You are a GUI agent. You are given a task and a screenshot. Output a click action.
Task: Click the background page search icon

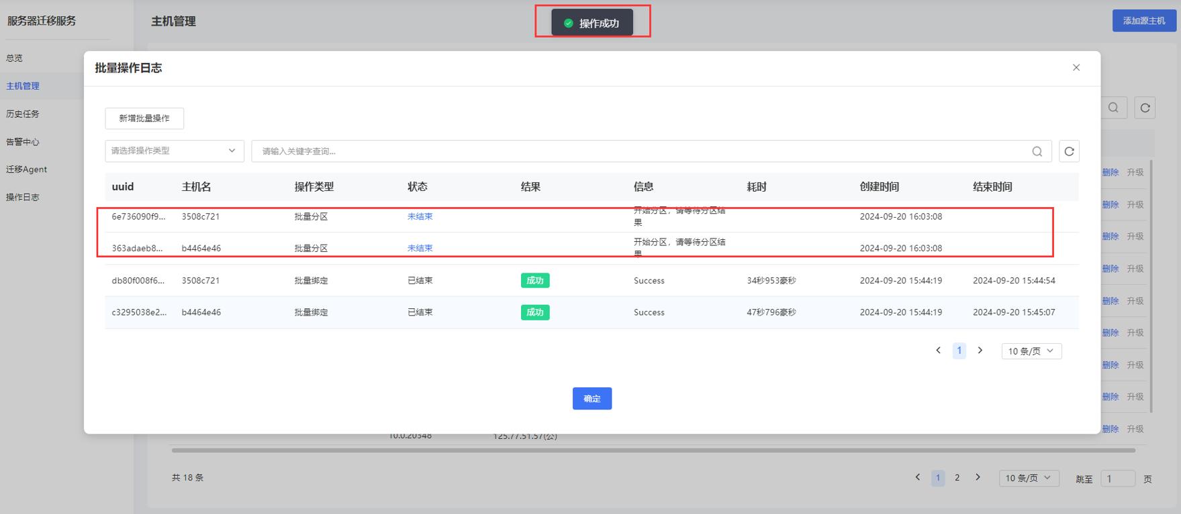coord(1113,108)
